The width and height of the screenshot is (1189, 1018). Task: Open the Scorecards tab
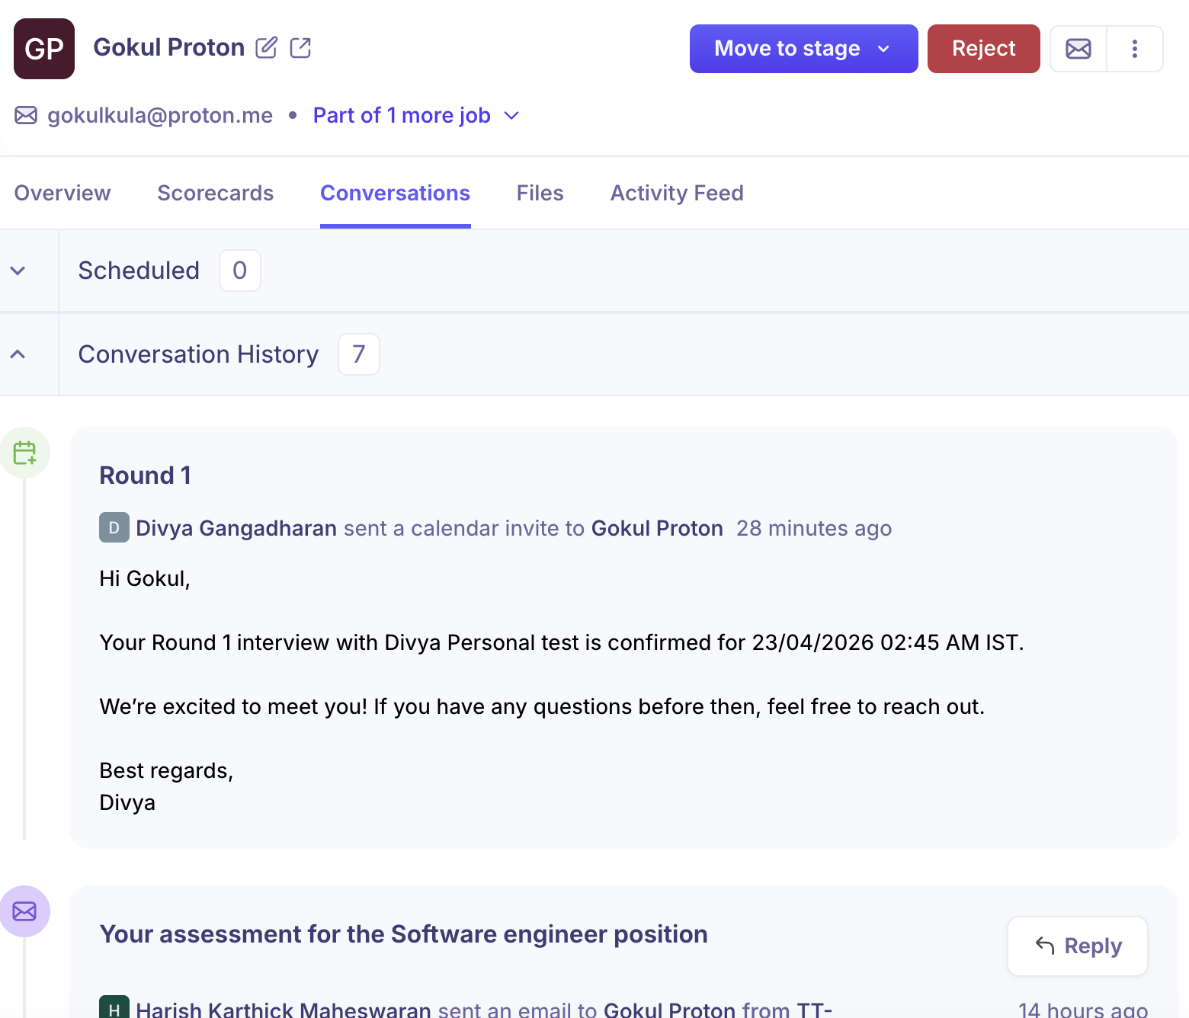pos(215,194)
